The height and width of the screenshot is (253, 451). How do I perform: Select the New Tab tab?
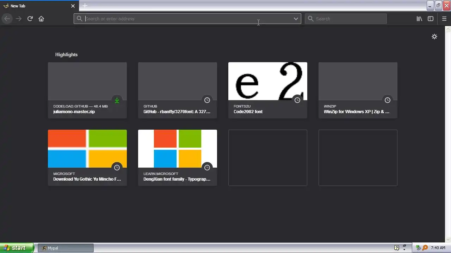pyautogui.click(x=39, y=6)
